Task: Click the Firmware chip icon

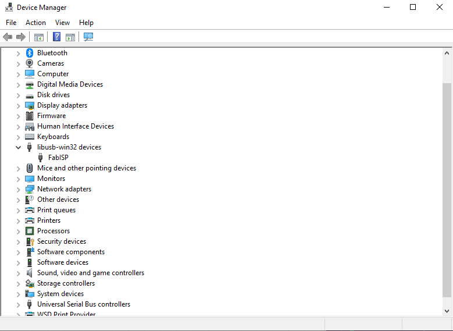Action: coord(30,116)
